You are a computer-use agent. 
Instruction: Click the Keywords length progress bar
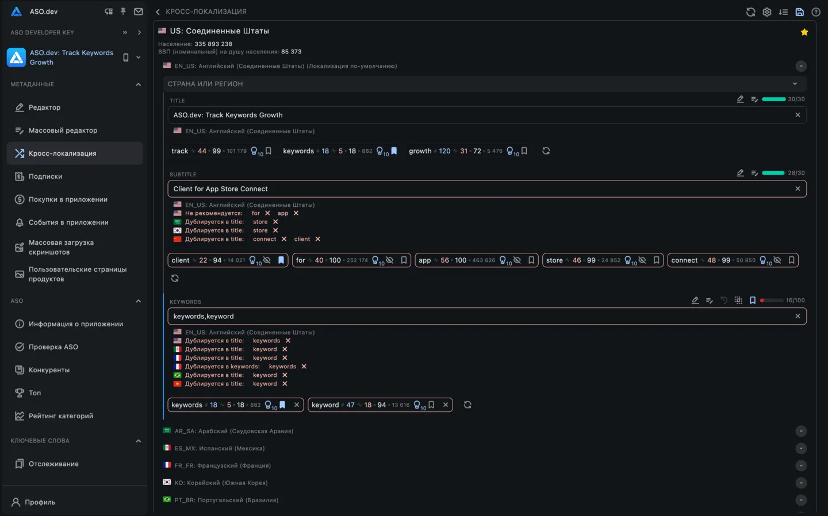(772, 301)
